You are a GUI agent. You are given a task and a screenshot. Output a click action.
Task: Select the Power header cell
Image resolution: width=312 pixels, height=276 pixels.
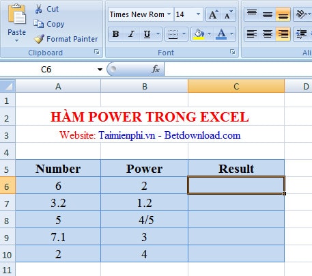click(145, 168)
